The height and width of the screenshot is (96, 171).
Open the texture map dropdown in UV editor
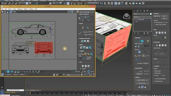click(x=86, y=12)
